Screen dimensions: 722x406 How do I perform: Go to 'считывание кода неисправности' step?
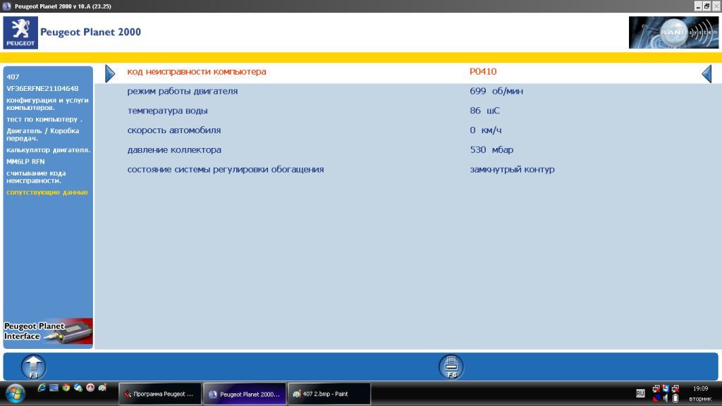(x=36, y=177)
